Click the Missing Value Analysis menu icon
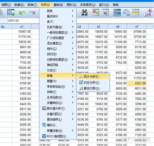This screenshot has height=146, width=154. click(x=44, y=108)
